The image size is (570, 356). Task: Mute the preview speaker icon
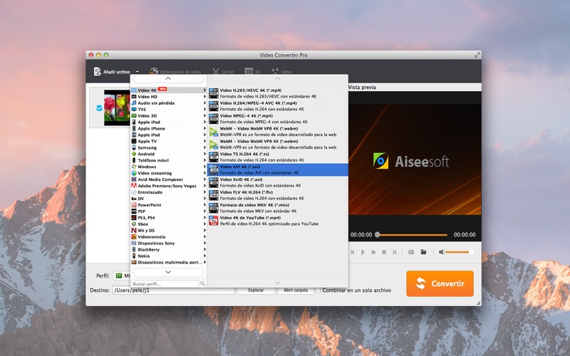coord(441,252)
